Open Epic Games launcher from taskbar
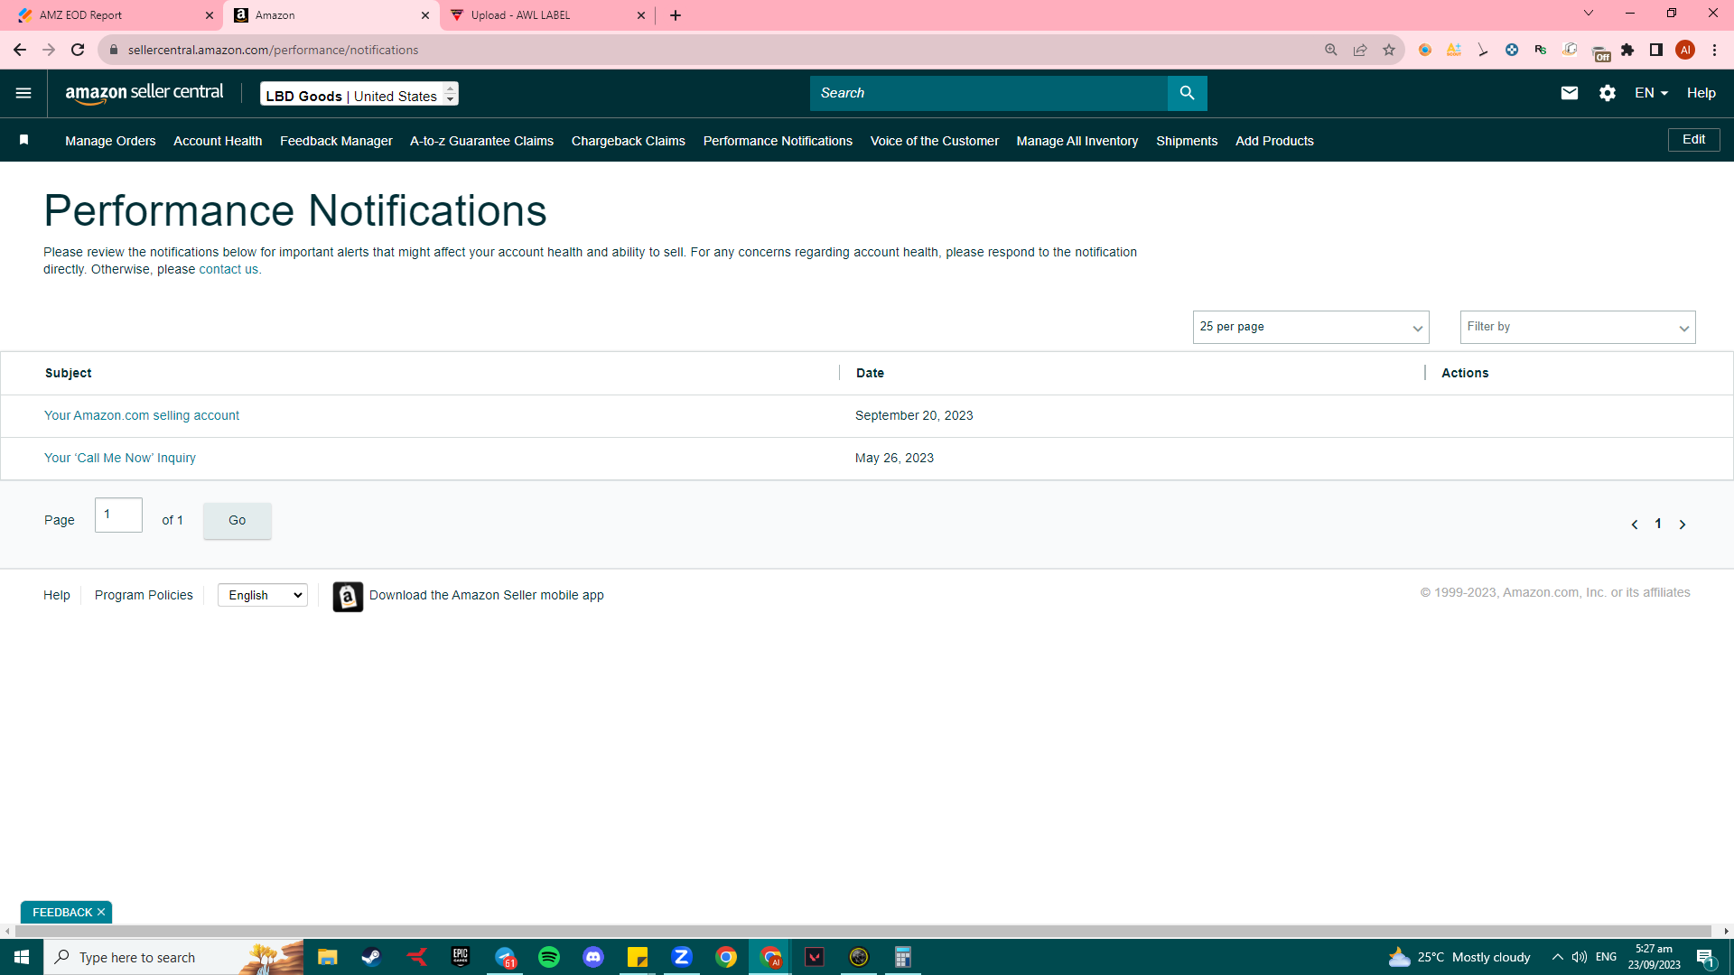1734x975 pixels. coord(461,957)
